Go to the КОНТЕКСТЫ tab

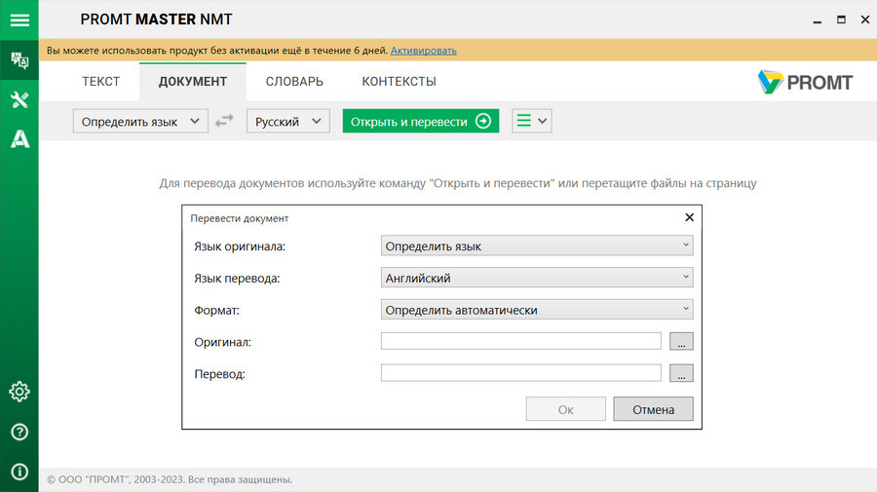point(399,82)
